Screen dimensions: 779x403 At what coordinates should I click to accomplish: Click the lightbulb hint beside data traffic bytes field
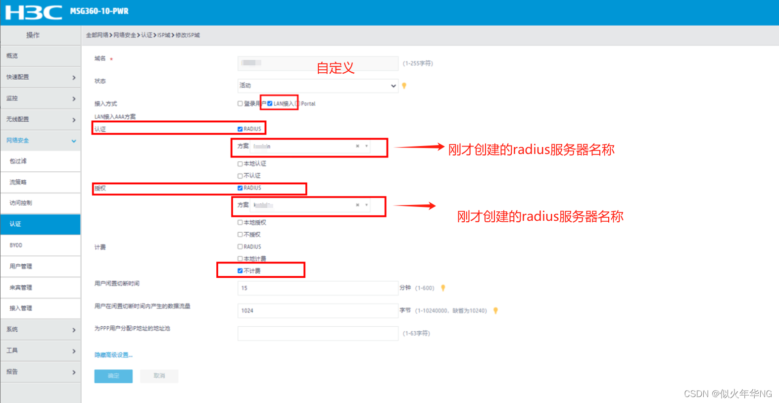click(495, 310)
